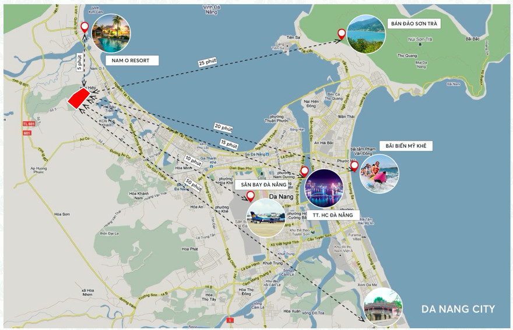Click the red highlighted project area

(x=78, y=98)
